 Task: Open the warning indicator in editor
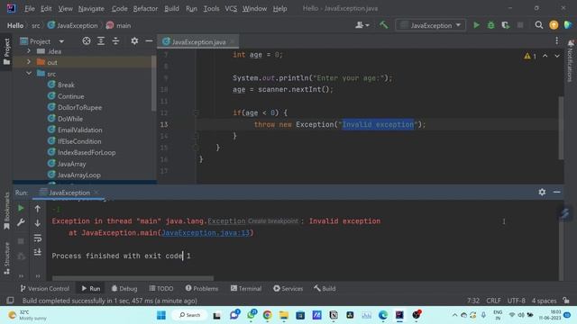[x=530, y=56]
